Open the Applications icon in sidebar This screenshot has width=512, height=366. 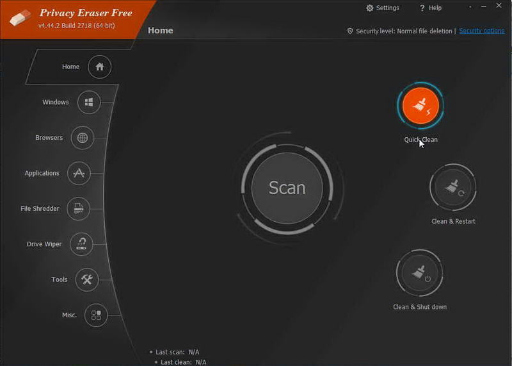click(x=79, y=173)
